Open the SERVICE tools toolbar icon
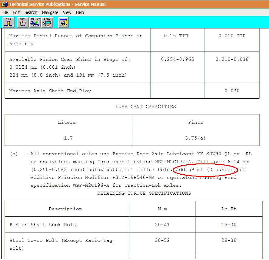Viewport: 269px width, 260px height. (x=35, y=22)
